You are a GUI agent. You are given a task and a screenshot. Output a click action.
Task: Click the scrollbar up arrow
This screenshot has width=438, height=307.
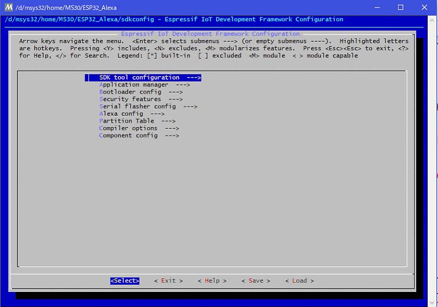pos(433,20)
